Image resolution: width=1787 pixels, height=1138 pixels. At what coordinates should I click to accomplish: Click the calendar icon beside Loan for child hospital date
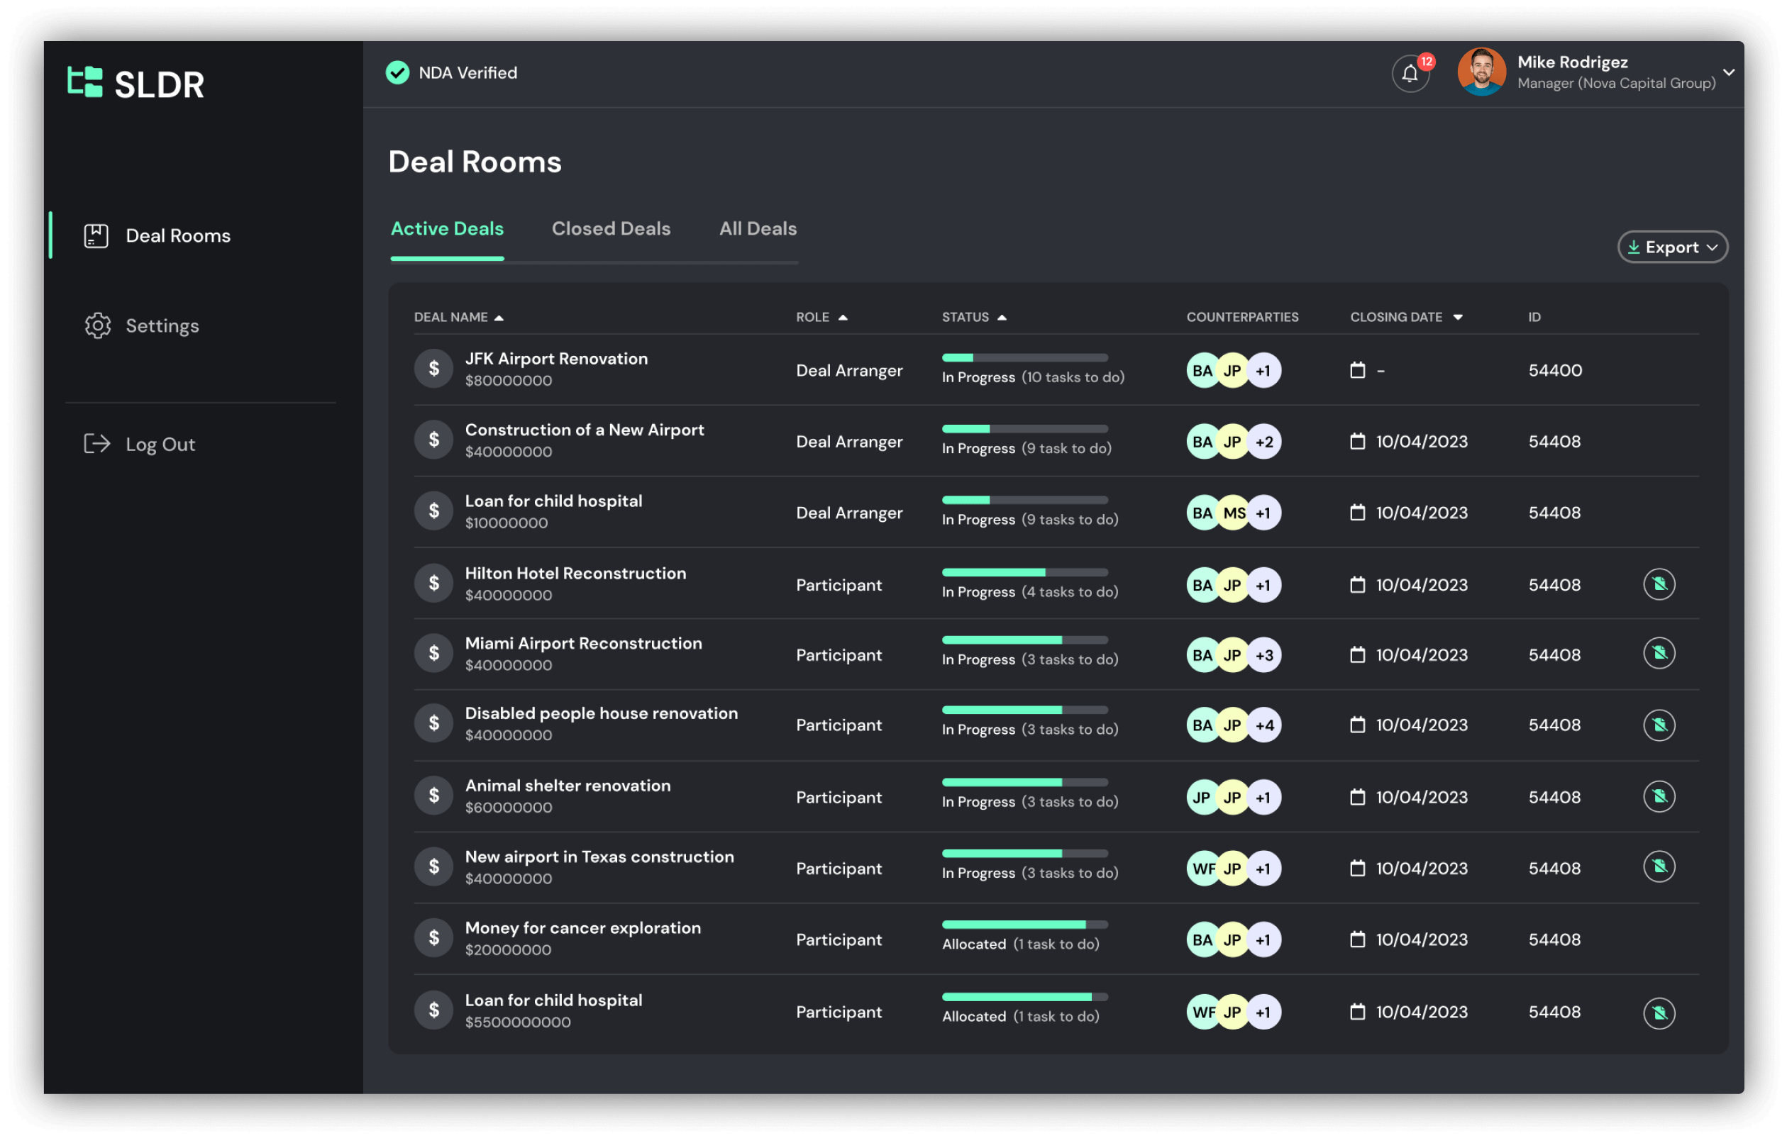[1358, 512]
